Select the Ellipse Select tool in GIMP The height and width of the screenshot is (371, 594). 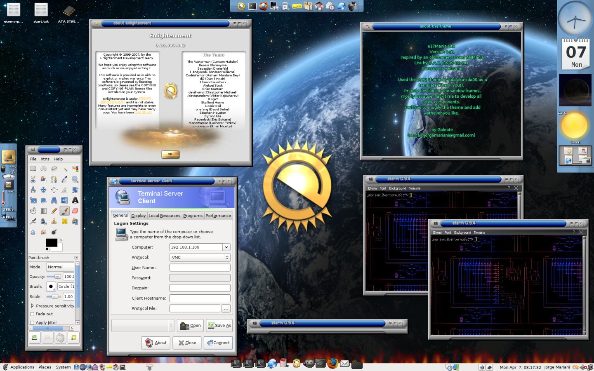pos(44,169)
